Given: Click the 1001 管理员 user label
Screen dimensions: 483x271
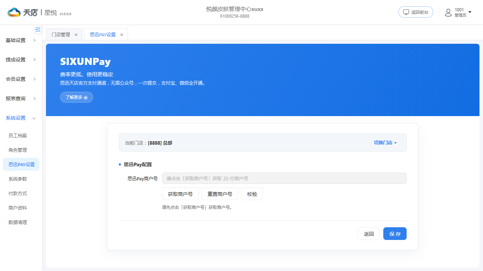Looking at the screenshot, I should 460,12.
